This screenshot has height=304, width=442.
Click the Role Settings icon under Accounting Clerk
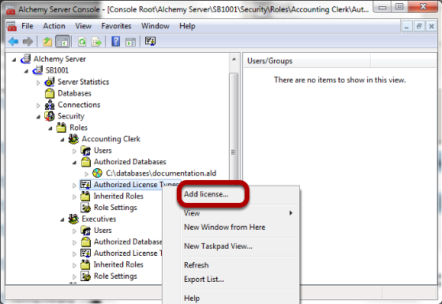(x=85, y=207)
